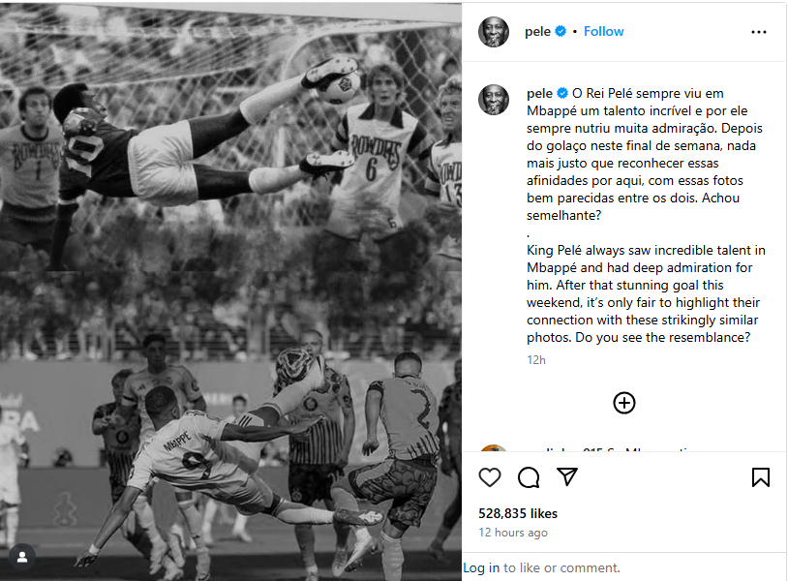Image resolution: width=788 pixels, height=581 pixels.
Task: Click pele username in caption
Action: coord(537,93)
